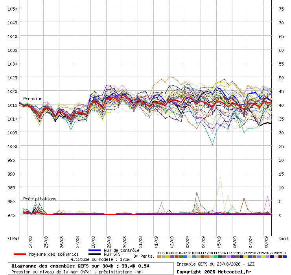The height and width of the screenshot is (275, 291).
Task: Click the 10 mm precipitation axis value
Action: (281, 188)
